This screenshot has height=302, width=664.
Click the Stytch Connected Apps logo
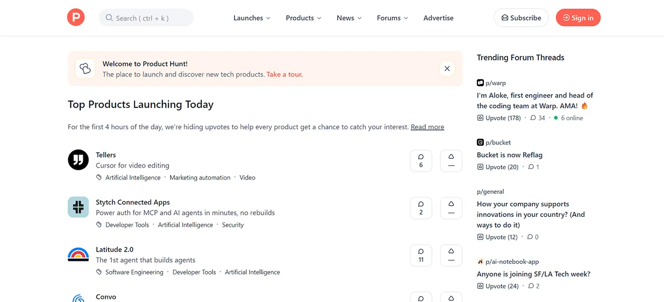(78, 207)
